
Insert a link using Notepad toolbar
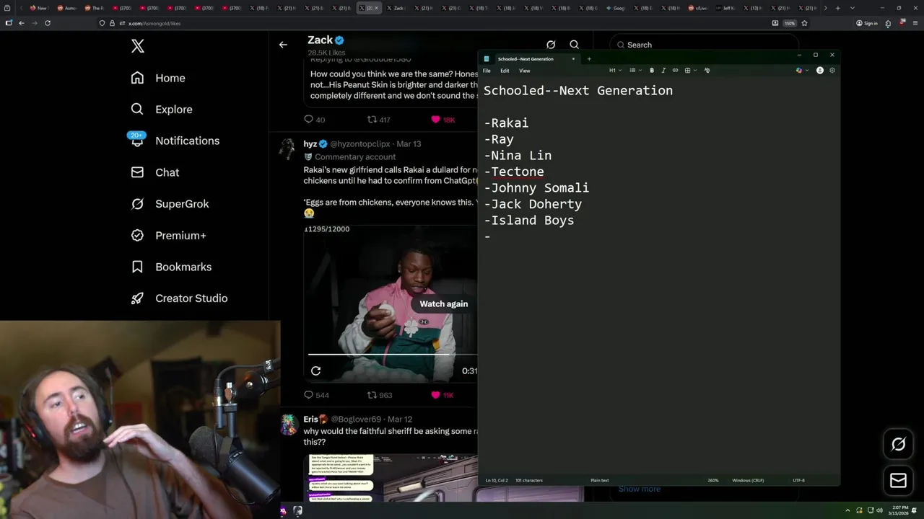point(675,71)
